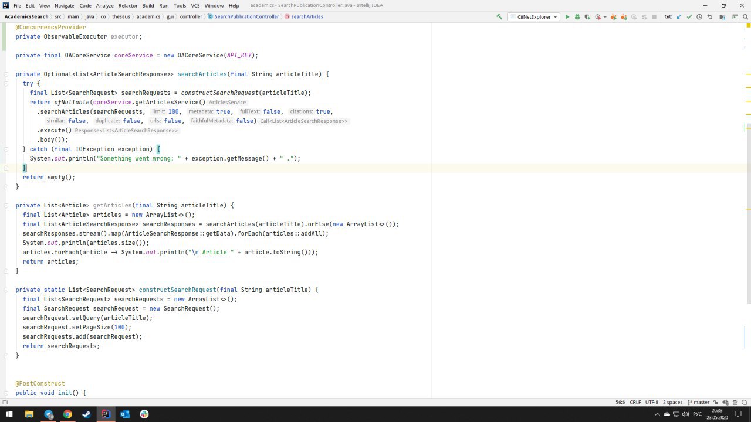This screenshot has height=422, width=751.
Task: Click the inspections hector icon in status bar
Action: (735, 403)
